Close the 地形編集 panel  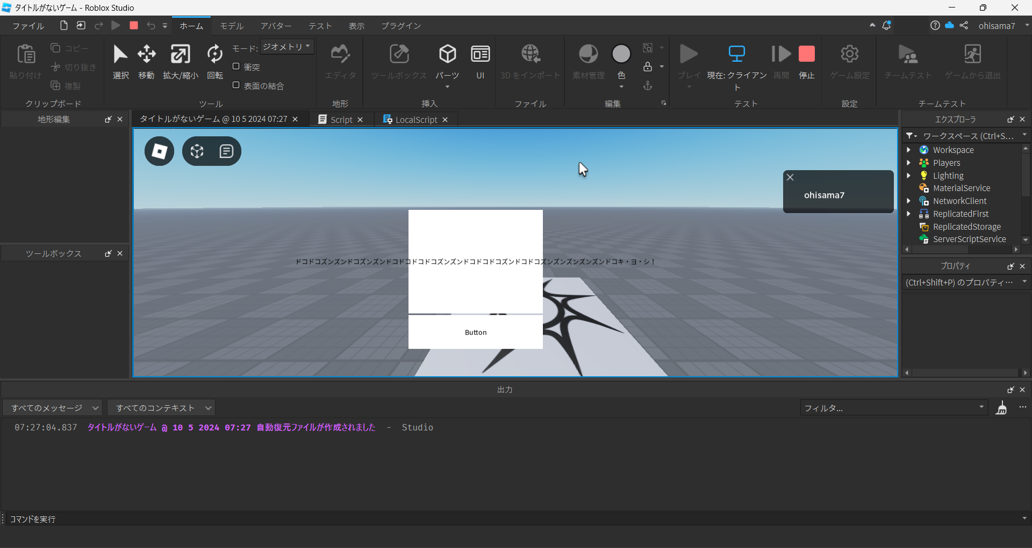pos(120,119)
